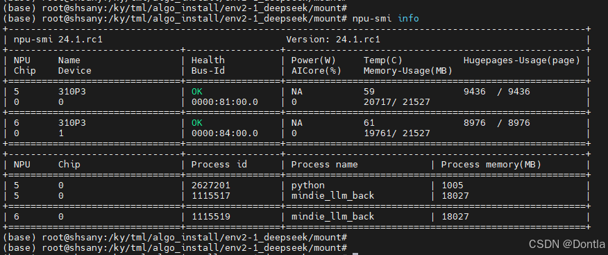Select Bus-Id 0000:81:00.0

(225, 102)
